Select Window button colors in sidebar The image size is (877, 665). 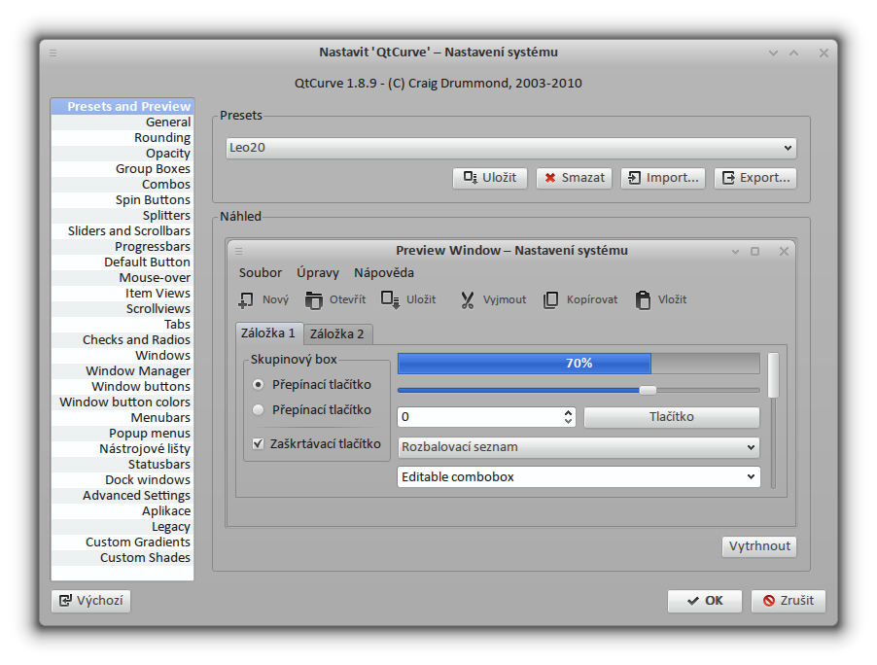123,402
